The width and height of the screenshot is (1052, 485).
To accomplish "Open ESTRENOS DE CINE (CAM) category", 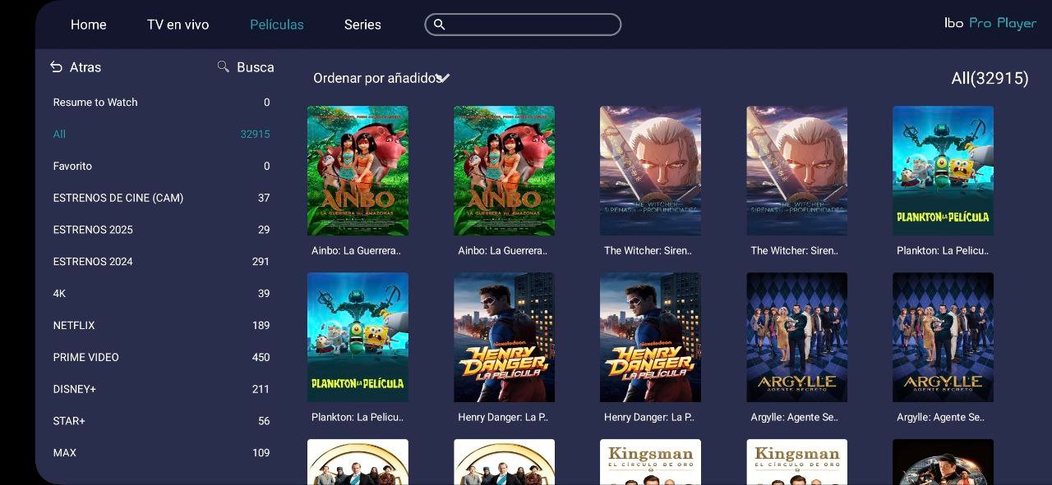I will click(x=118, y=198).
